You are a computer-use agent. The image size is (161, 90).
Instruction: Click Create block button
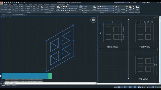(85, 6)
